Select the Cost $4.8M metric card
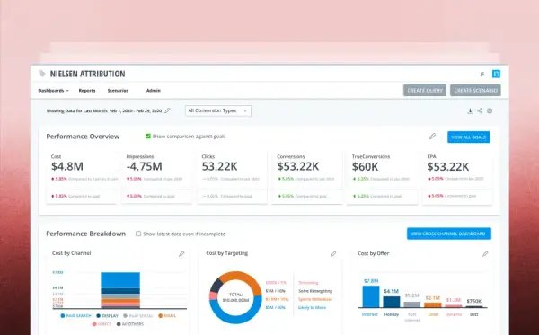The width and height of the screenshot is (539, 335). point(81,177)
